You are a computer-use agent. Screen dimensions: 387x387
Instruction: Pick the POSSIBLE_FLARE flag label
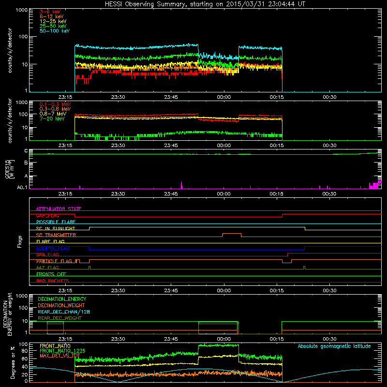[x=56, y=222]
